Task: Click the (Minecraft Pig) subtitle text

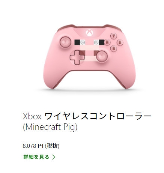Action: click(50, 127)
